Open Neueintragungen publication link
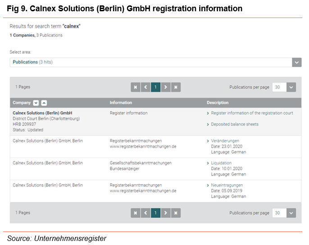This screenshot has height=245, width=309. pyautogui.click(x=227, y=185)
